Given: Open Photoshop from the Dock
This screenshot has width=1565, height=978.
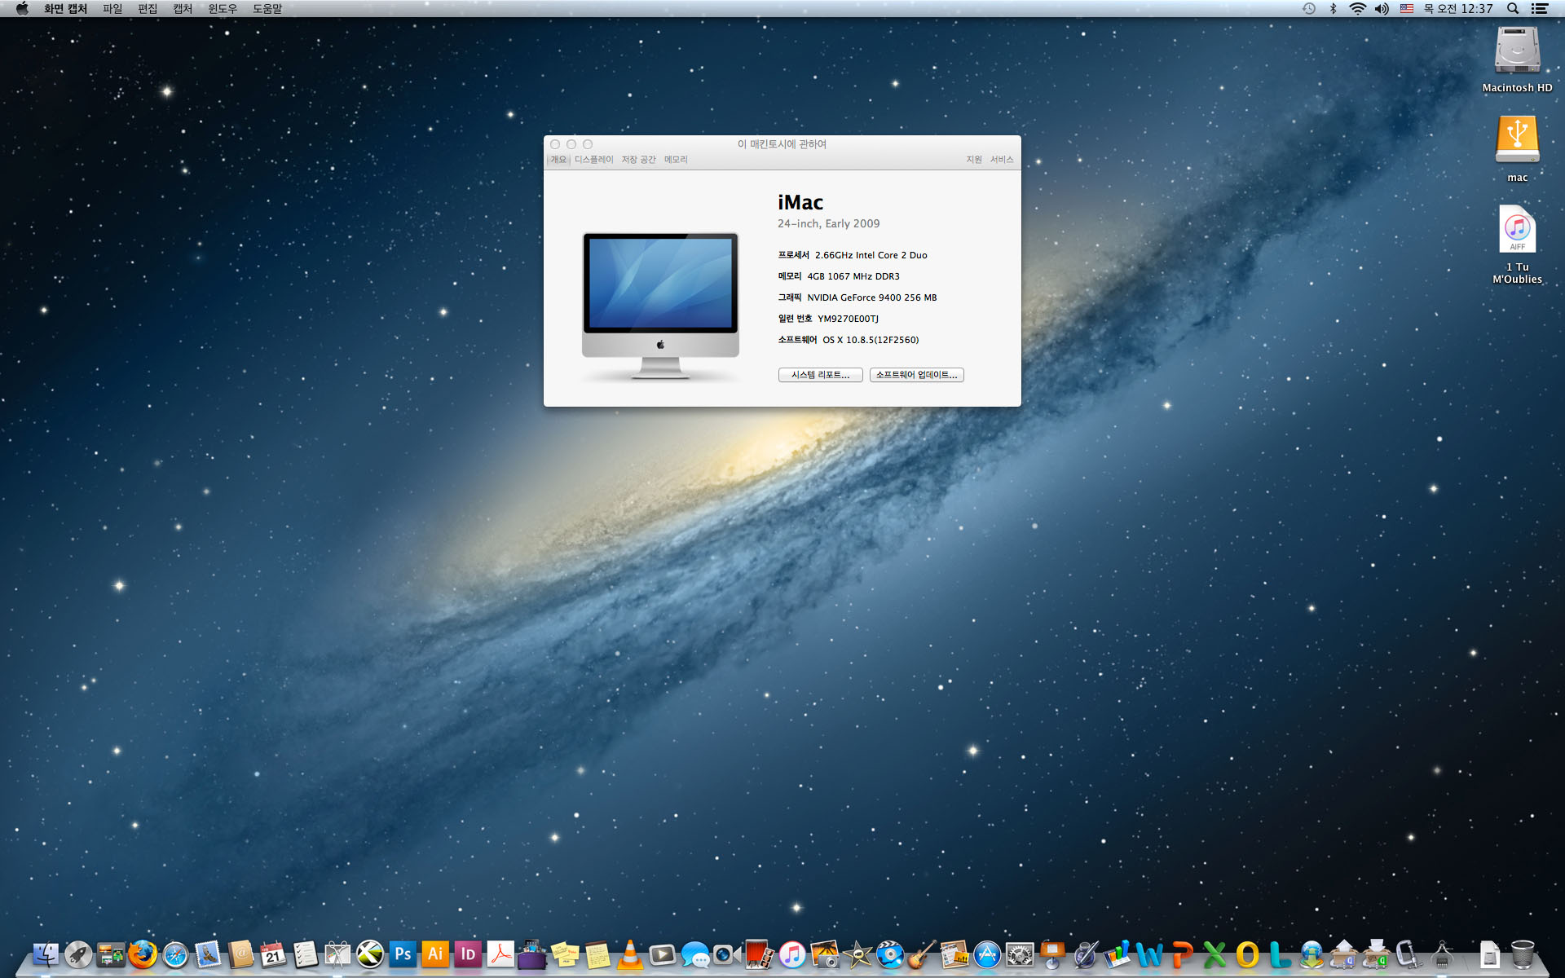Looking at the screenshot, I should click(x=403, y=954).
